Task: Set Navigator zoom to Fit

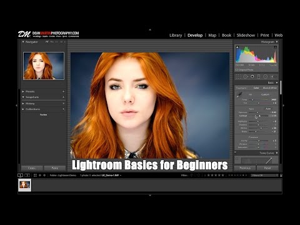Action: click(47, 42)
